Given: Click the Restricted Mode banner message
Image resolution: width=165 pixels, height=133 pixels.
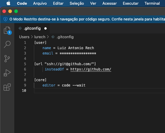Looking at the screenshot, I should tap(87, 19).
